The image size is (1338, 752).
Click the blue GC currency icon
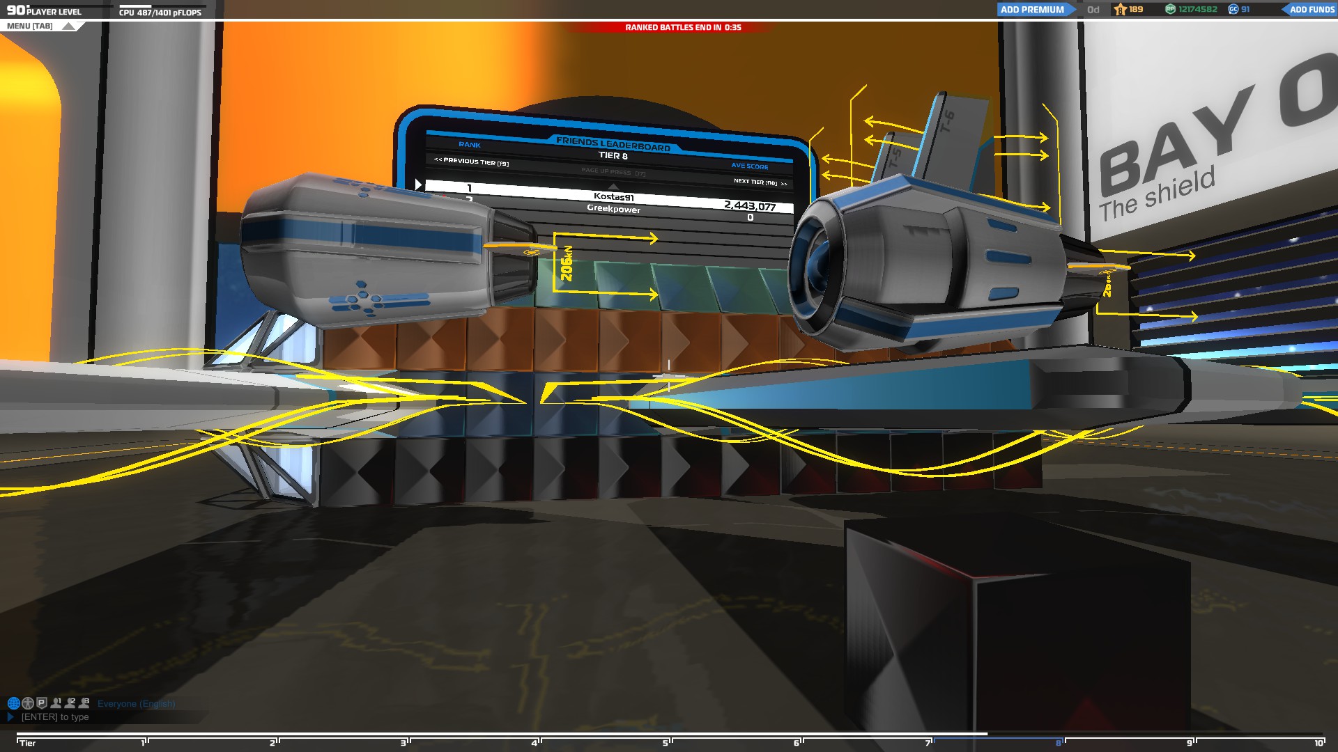click(1233, 10)
